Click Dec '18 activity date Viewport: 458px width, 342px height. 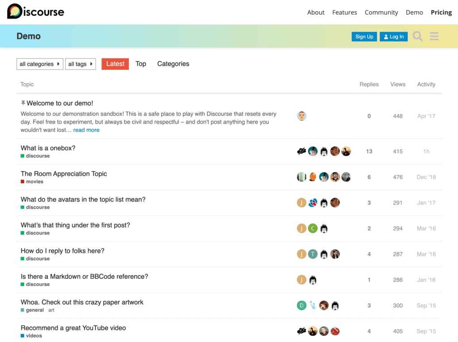pos(426,177)
